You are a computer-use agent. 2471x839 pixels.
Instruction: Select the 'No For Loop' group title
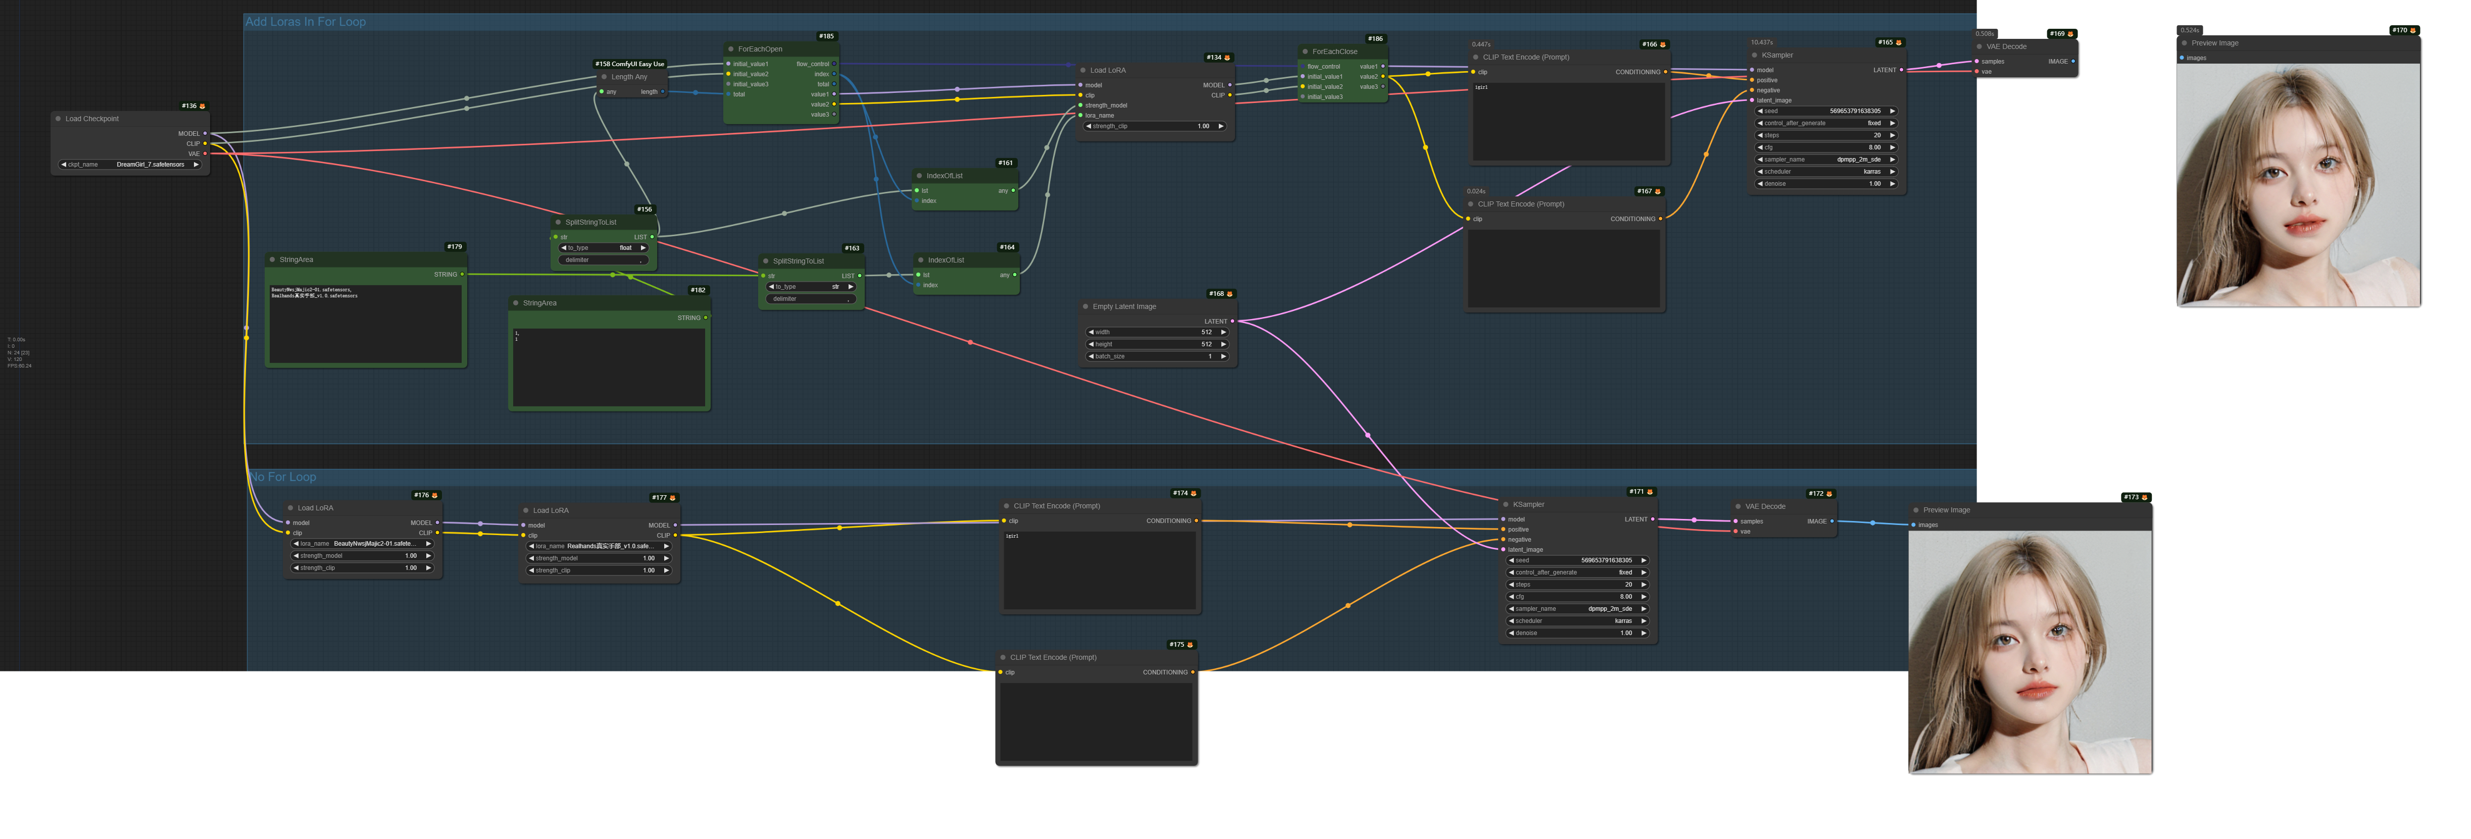point(282,477)
